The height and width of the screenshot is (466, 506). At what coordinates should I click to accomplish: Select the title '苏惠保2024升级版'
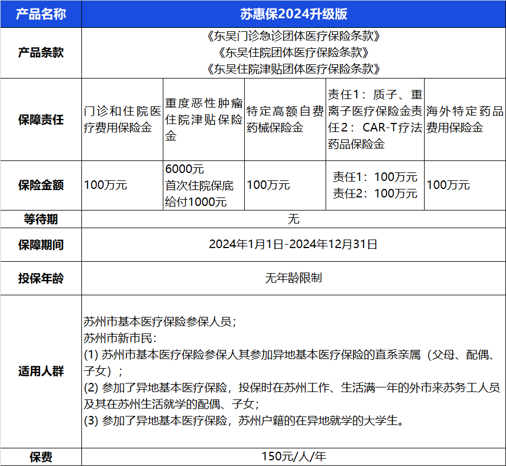click(294, 14)
